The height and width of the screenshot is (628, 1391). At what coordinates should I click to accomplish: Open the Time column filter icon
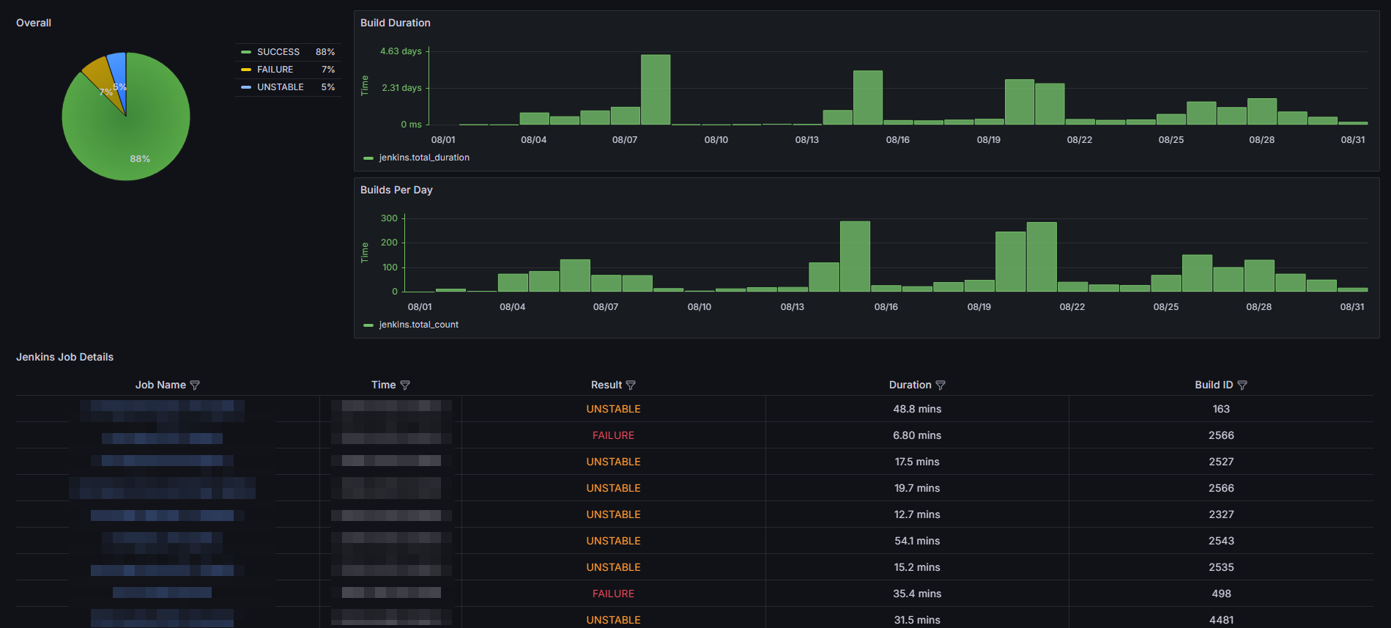tap(405, 385)
